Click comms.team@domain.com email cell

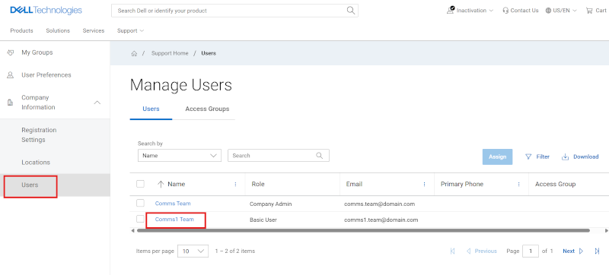(x=379, y=204)
